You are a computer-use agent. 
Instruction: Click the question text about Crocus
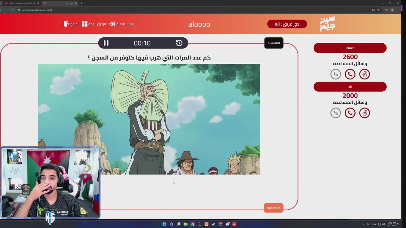click(149, 58)
